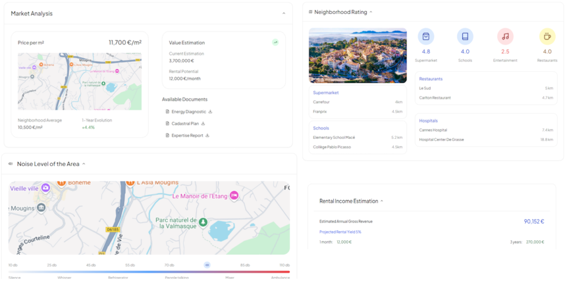Click the +4.4% one-year evolution value
Screen dimensions: 567x281
[x=88, y=127]
